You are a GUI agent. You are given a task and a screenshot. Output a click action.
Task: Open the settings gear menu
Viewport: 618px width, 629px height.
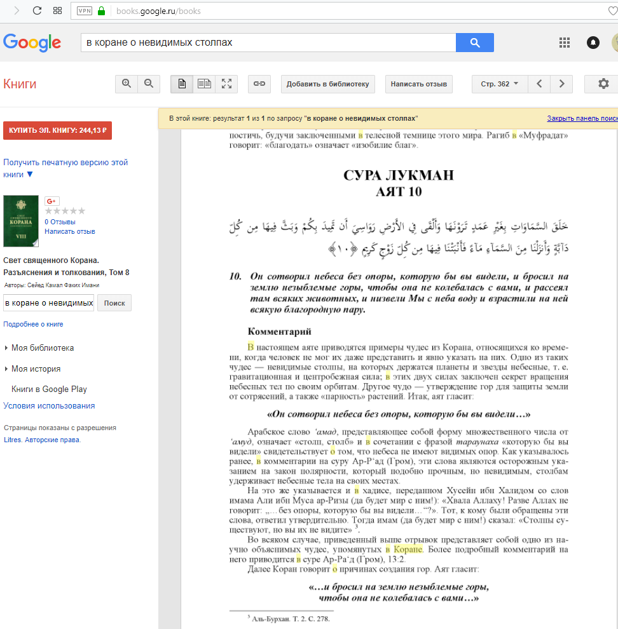603,84
